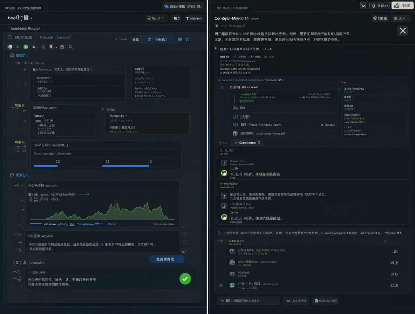
Task: Close the CombyUI-Mini panel with X
Action: tap(403, 31)
